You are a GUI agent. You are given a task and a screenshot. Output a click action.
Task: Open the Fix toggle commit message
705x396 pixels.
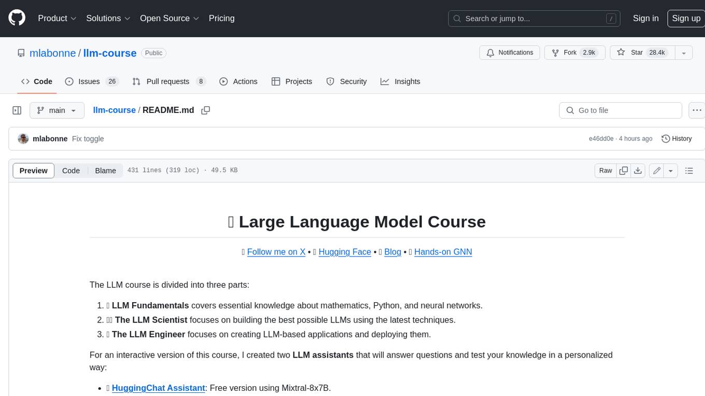pos(88,139)
